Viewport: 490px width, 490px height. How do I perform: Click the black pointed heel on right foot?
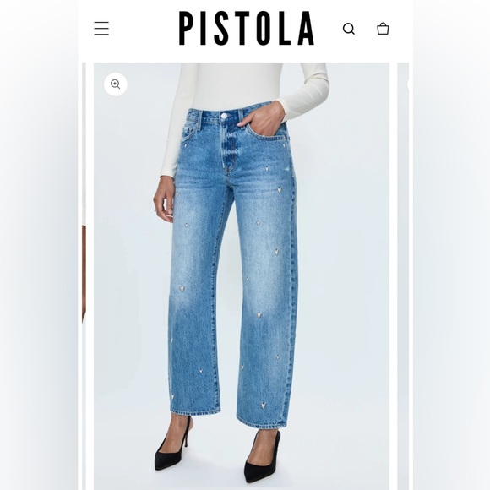(262, 455)
